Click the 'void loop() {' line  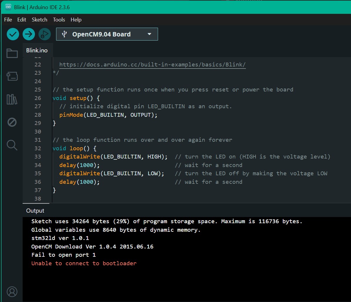pyautogui.click(x=75, y=148)
